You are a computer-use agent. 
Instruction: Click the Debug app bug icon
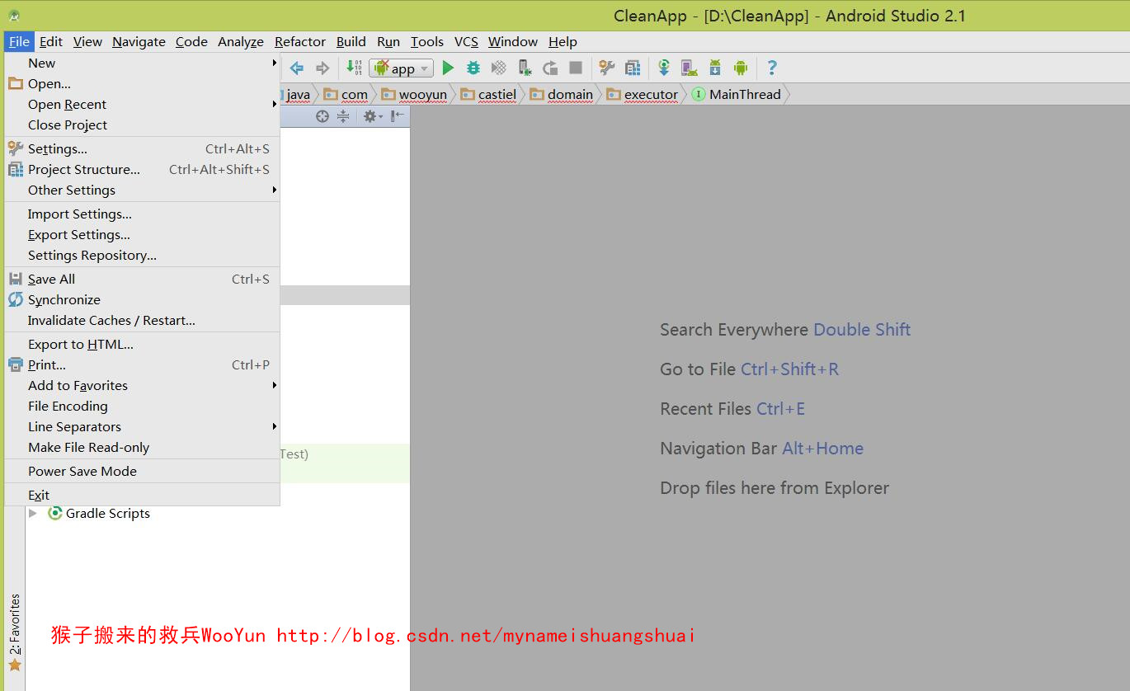click(x=473, y=68)
